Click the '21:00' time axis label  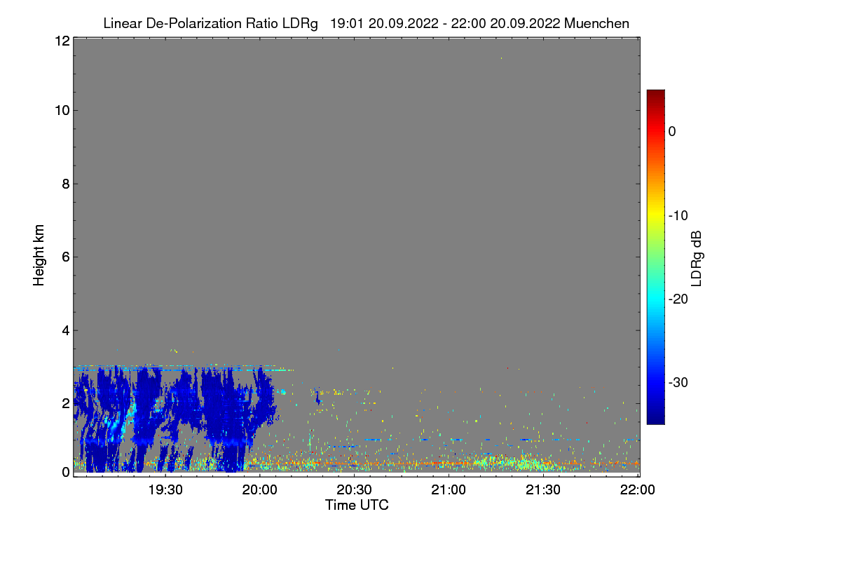[449, 489]
